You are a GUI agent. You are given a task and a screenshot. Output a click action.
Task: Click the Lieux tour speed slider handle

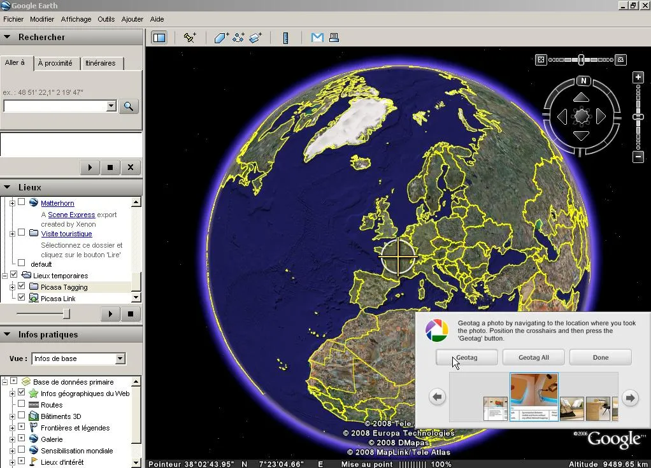(66, 314)
